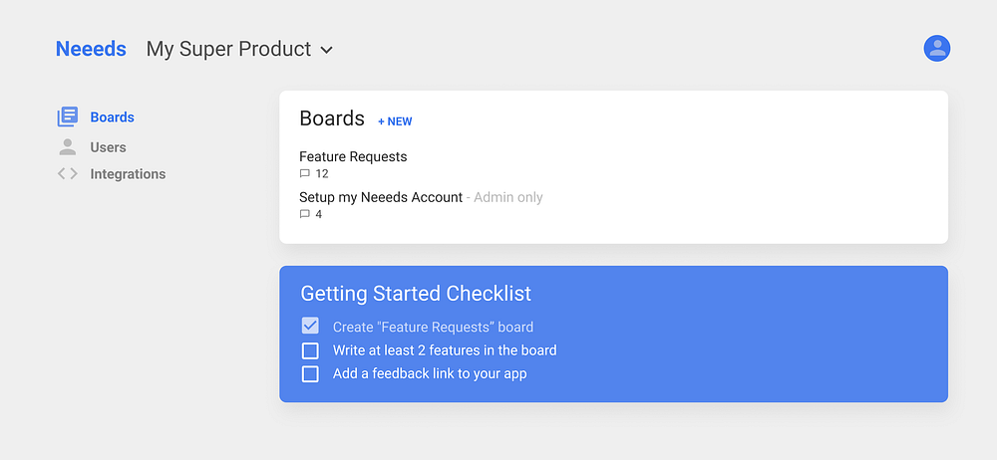Image resolution: width=997 pixels, height=460 pixels.
Task: Open the My Super Product selector
Action: [229, 49]
